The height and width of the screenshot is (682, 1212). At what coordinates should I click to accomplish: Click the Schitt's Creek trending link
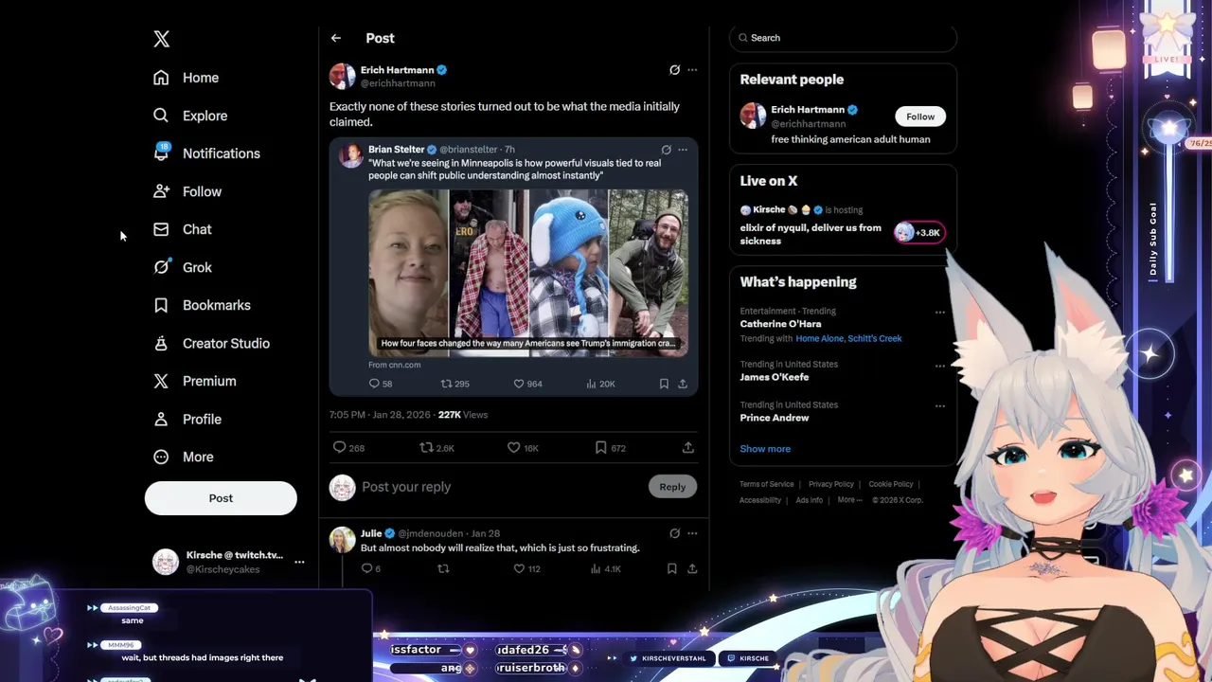875,338
